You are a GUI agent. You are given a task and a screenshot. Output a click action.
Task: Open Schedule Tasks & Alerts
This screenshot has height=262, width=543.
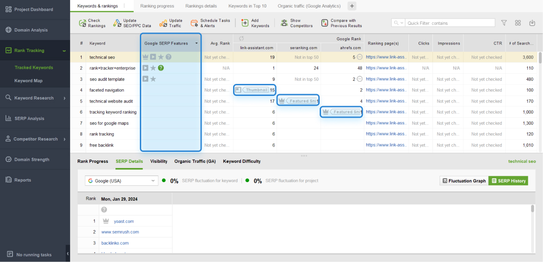tap(194, 23)
